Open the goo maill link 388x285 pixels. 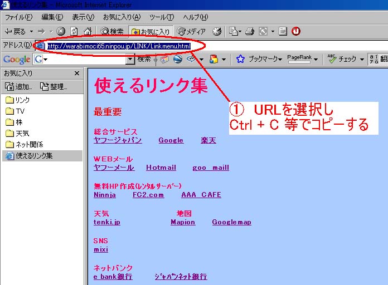point(211,168)
